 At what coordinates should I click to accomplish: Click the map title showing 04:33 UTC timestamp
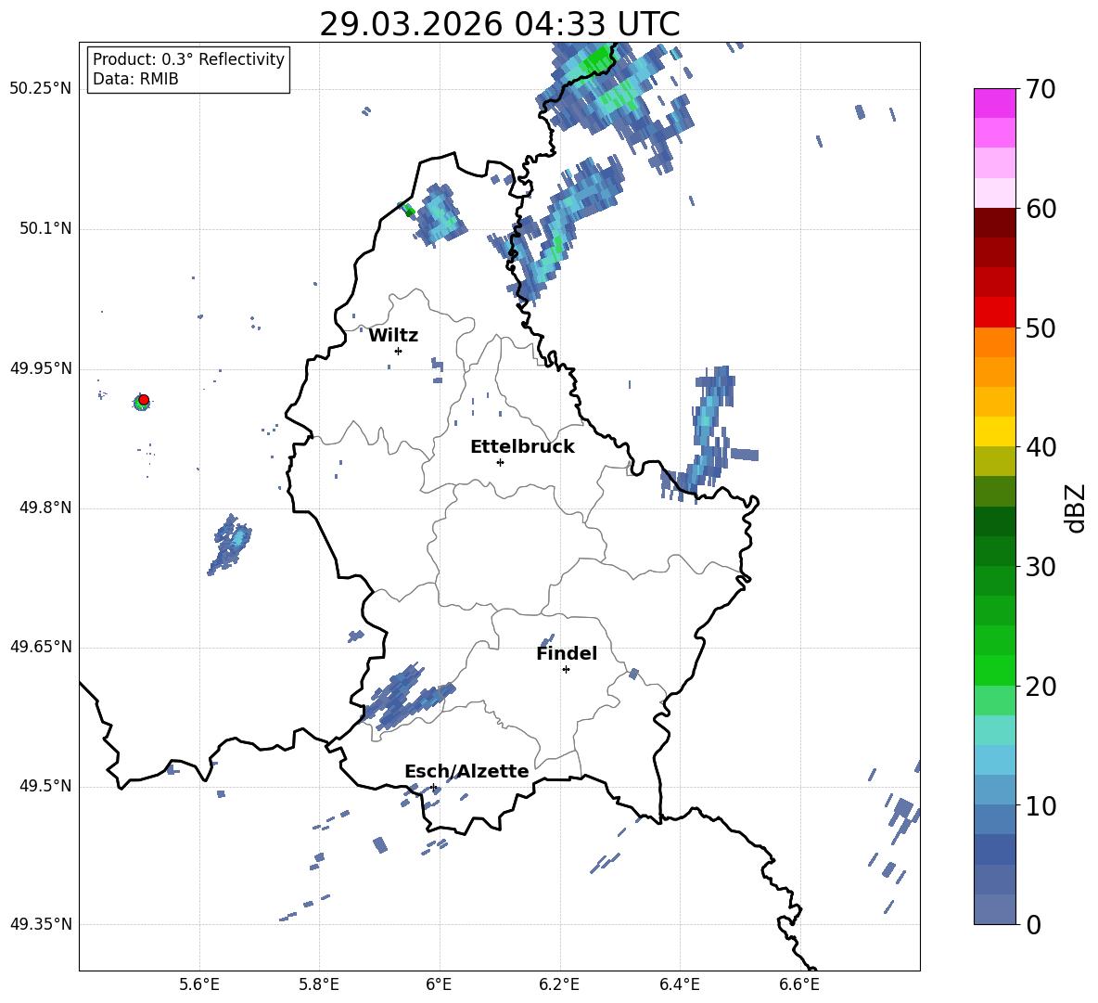coord(499,25)
